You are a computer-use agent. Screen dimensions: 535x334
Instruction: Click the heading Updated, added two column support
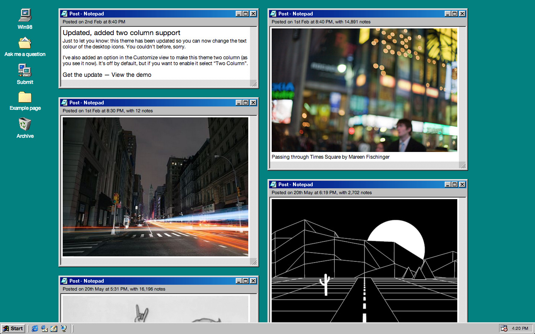click(122, 33)
